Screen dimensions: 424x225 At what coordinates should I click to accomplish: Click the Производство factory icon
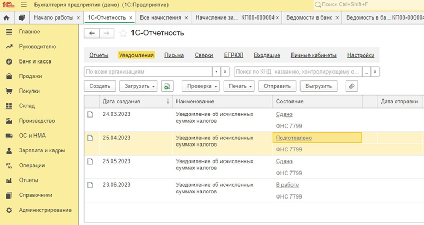point(9,121)
